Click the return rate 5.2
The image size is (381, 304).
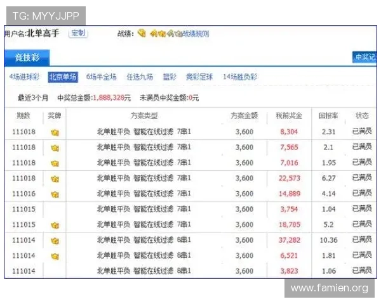pyautogui.click(x=328, y=224)
